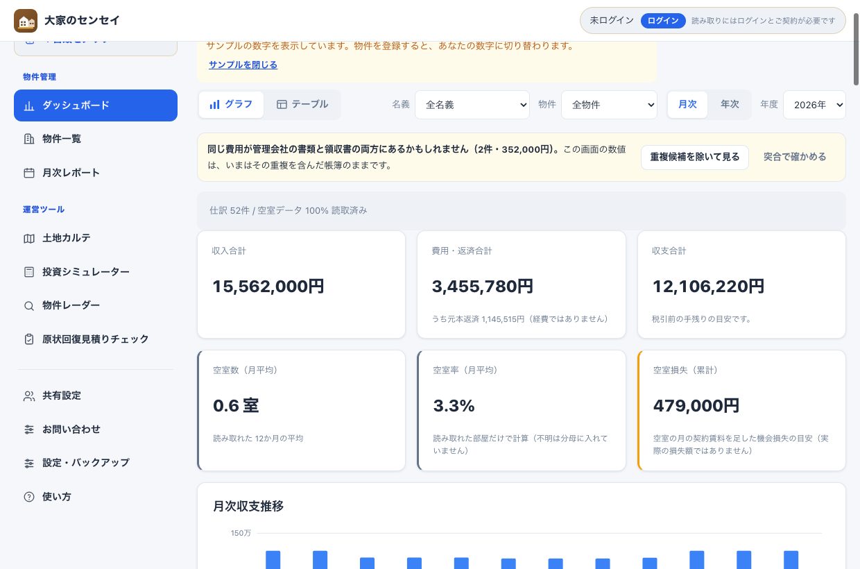Image resolution: width=860 pixels, height=569 pixels.
Task: Open 物件レーダー tool
Action: 96,305
